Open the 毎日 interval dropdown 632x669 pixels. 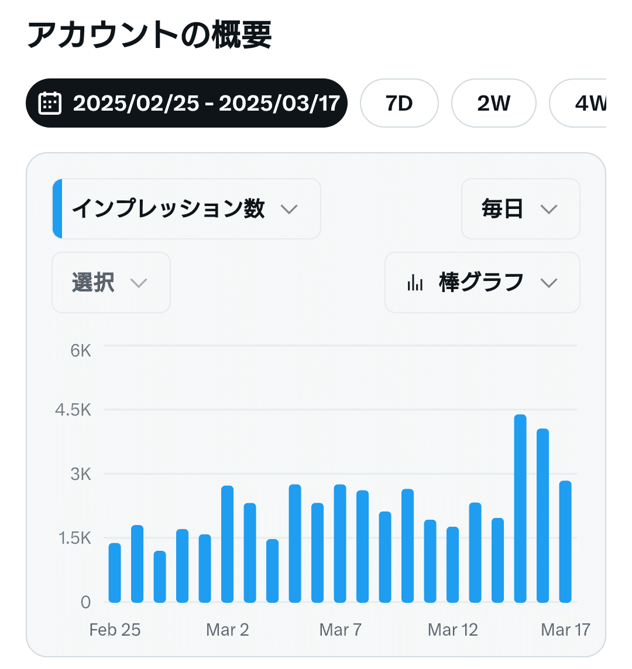[520, 208]
